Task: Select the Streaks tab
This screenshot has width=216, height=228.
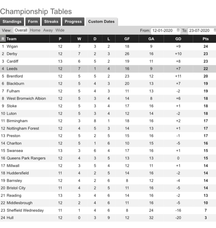Action: 51,21
